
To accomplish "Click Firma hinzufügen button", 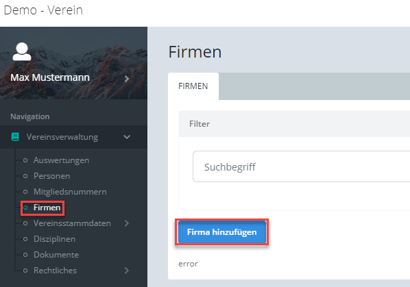I will 222,232.
